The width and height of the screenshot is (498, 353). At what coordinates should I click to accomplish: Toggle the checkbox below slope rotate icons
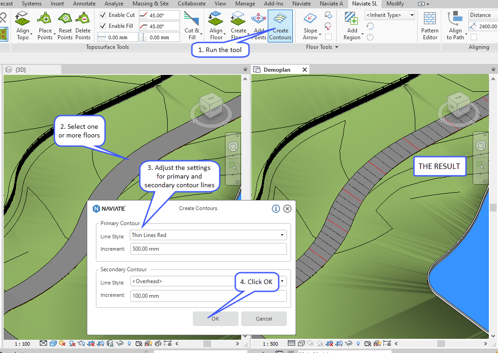(x=328, y=37)
